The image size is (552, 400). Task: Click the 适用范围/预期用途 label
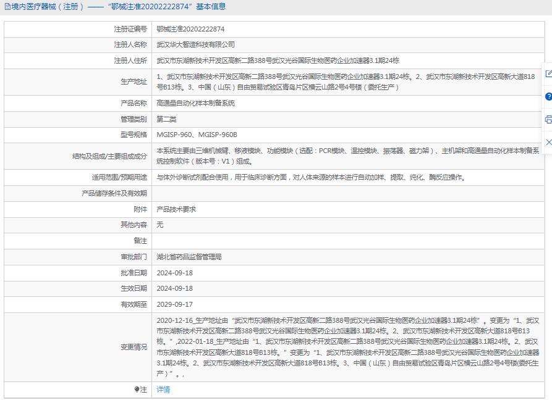coord(119,178)
